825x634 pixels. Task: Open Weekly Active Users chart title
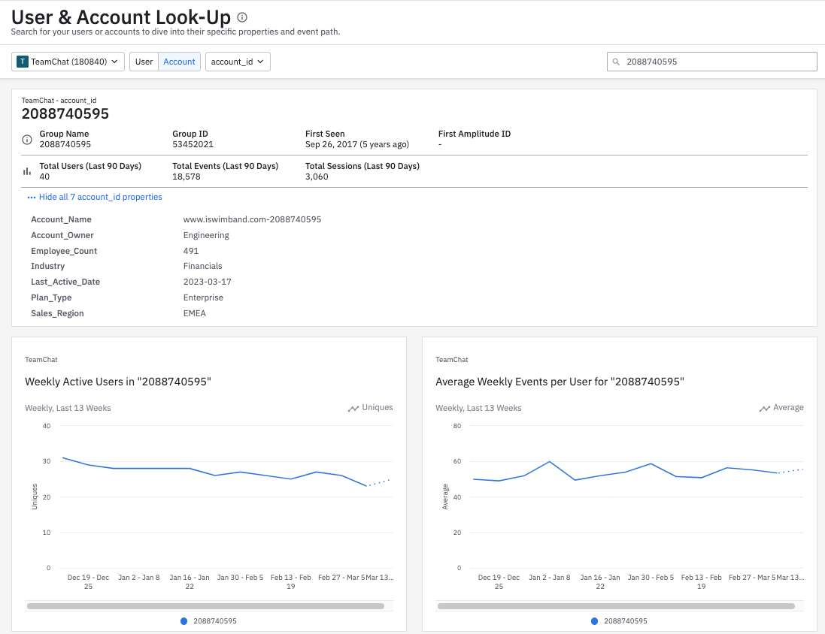(118, 382)
